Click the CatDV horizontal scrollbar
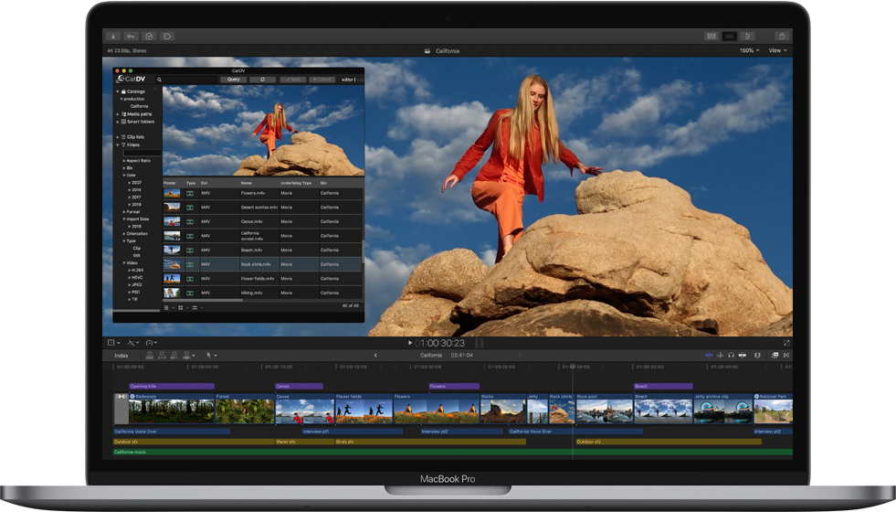The width and height of the screenshot is (896, 512). tap(204, 300)
